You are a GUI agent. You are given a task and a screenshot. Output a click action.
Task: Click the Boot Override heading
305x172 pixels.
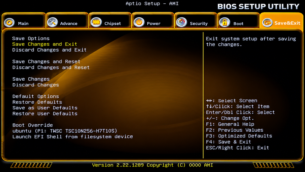tap(33, 125)
